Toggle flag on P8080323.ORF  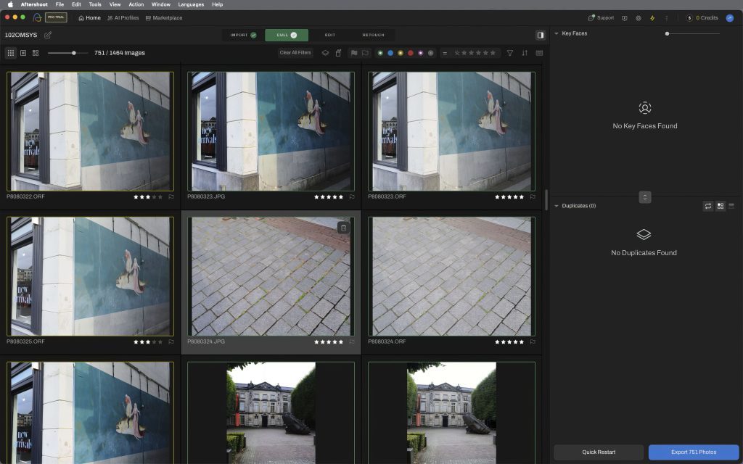[533, 197]
